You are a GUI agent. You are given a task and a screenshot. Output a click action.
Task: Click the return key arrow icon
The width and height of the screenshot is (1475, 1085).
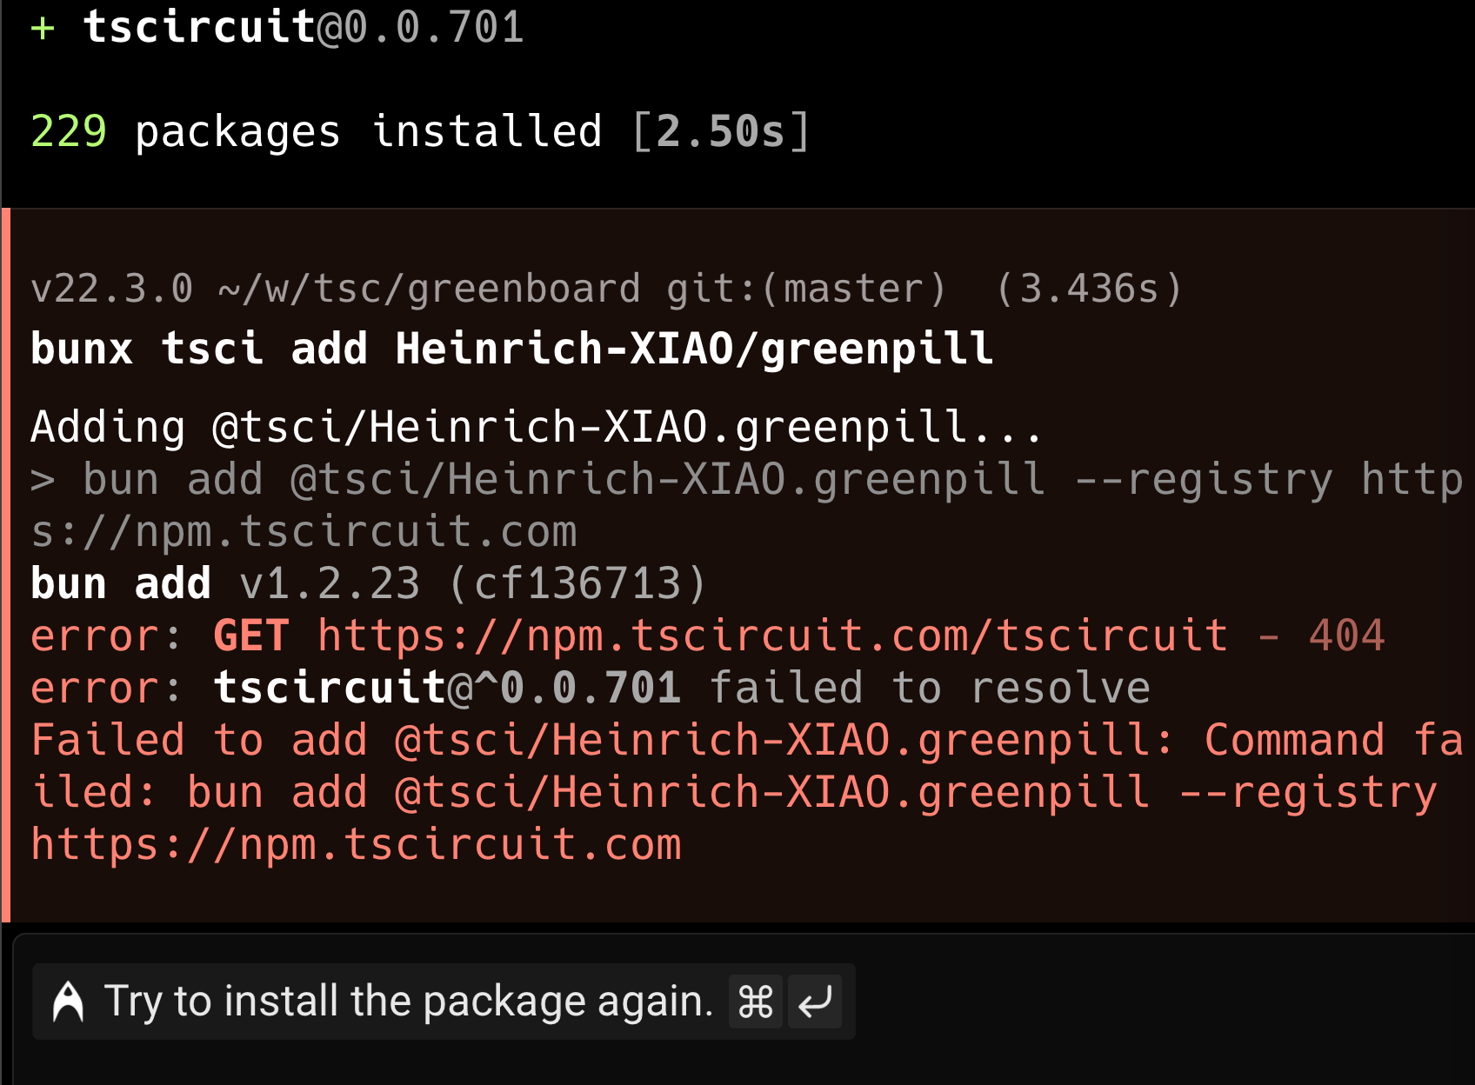(x=815, y=1002)
